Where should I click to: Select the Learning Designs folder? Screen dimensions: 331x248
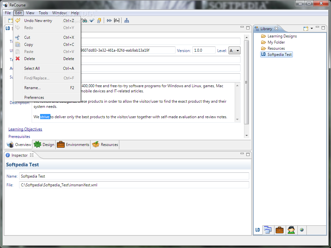(x=279, y=36)
